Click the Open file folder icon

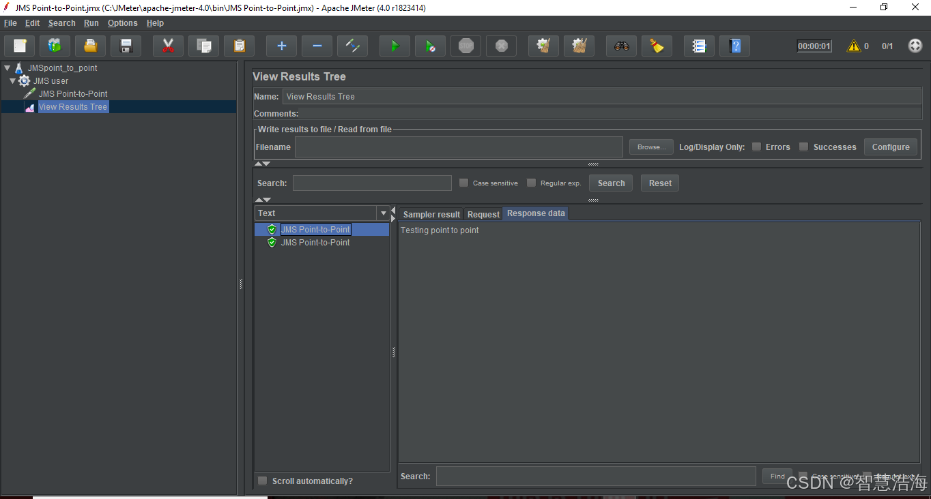click(91, 46)
